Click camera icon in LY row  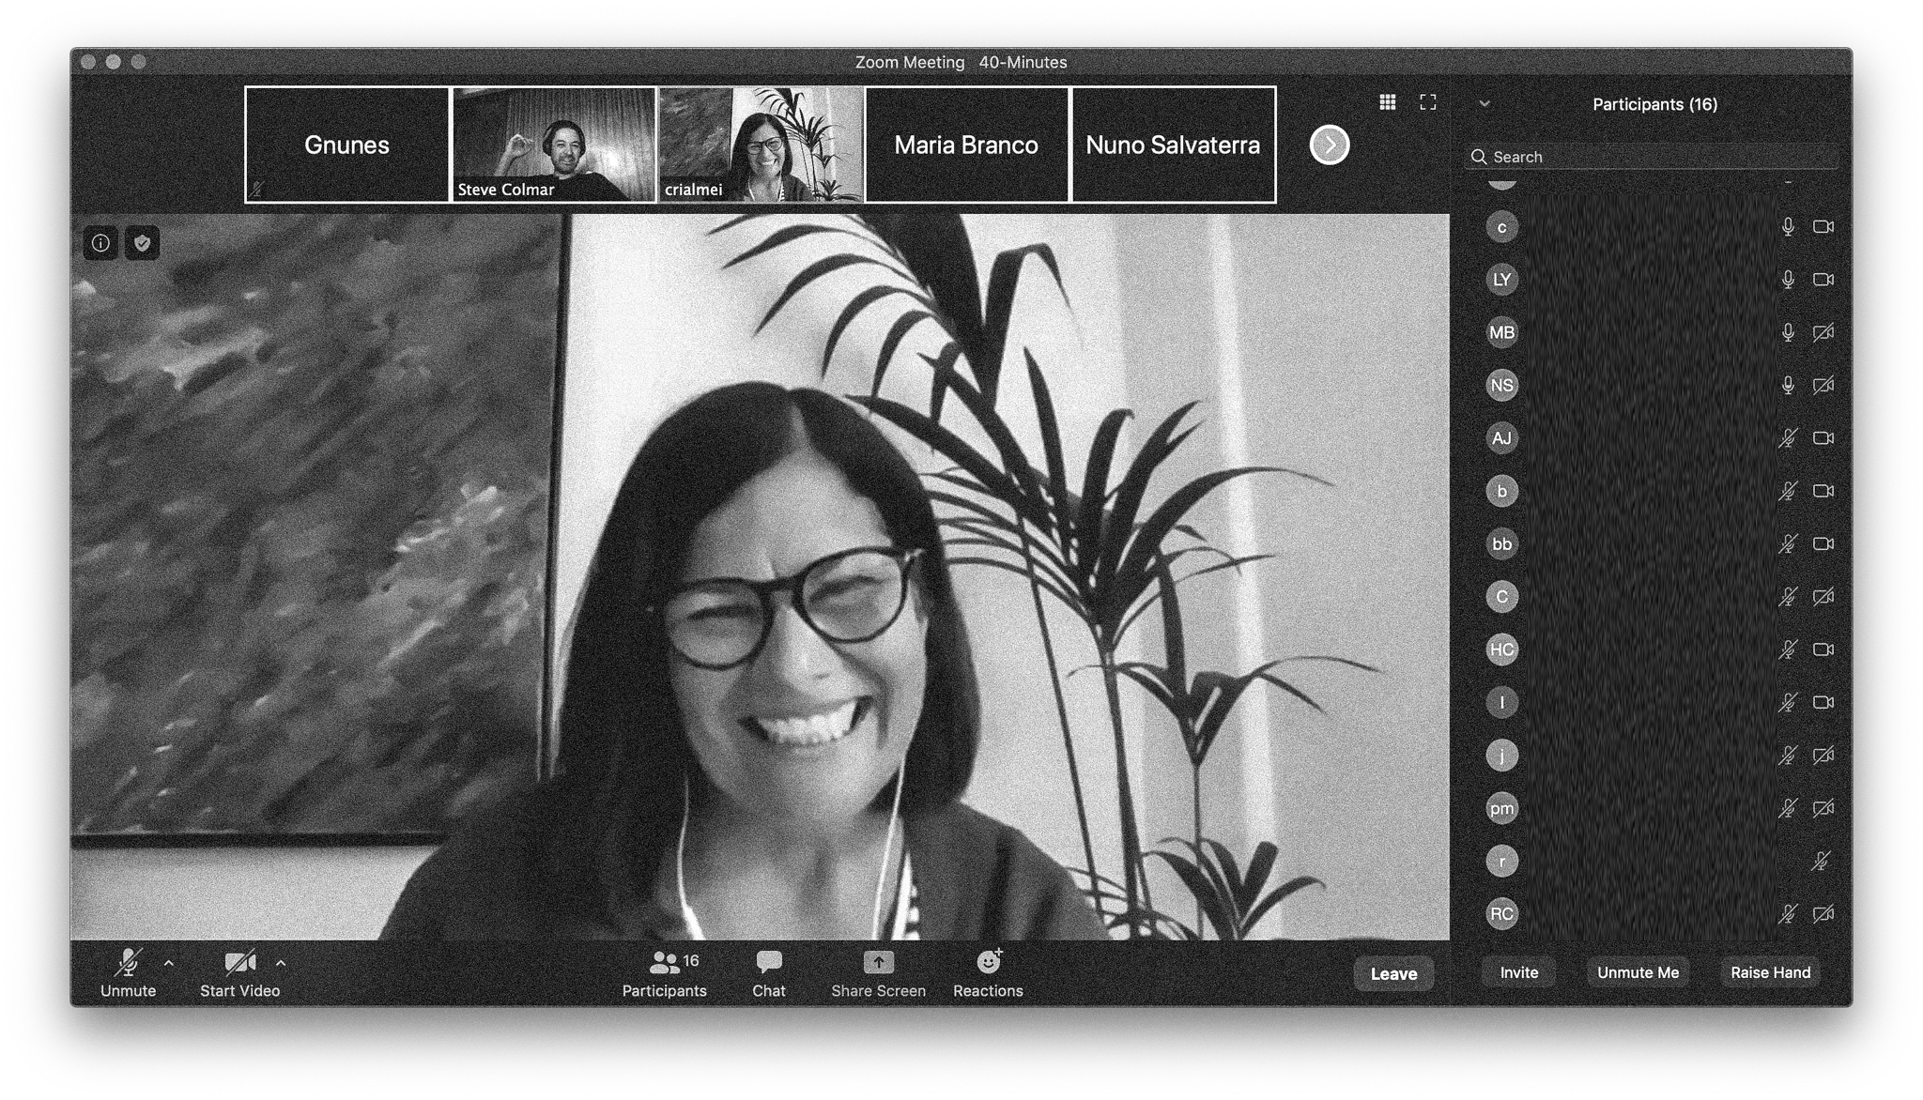coord(1823,280)
